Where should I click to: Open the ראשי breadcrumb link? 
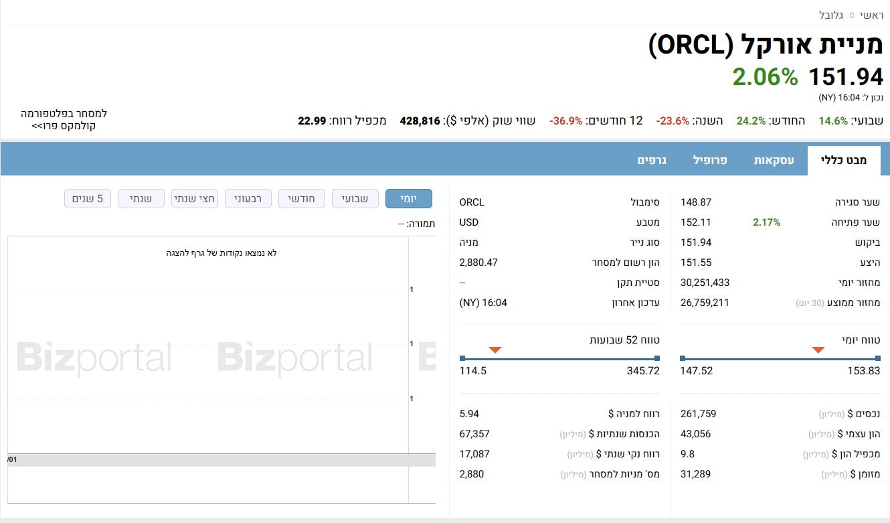click(871, 15)
